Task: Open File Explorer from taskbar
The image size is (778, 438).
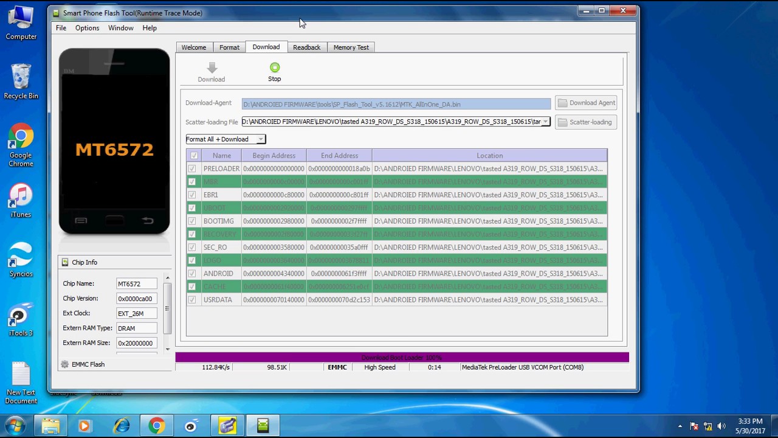Action: [51, 425]
